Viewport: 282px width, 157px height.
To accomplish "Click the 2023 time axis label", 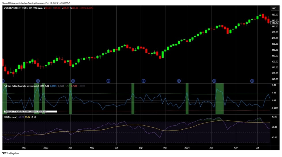I will pos(46,148).
